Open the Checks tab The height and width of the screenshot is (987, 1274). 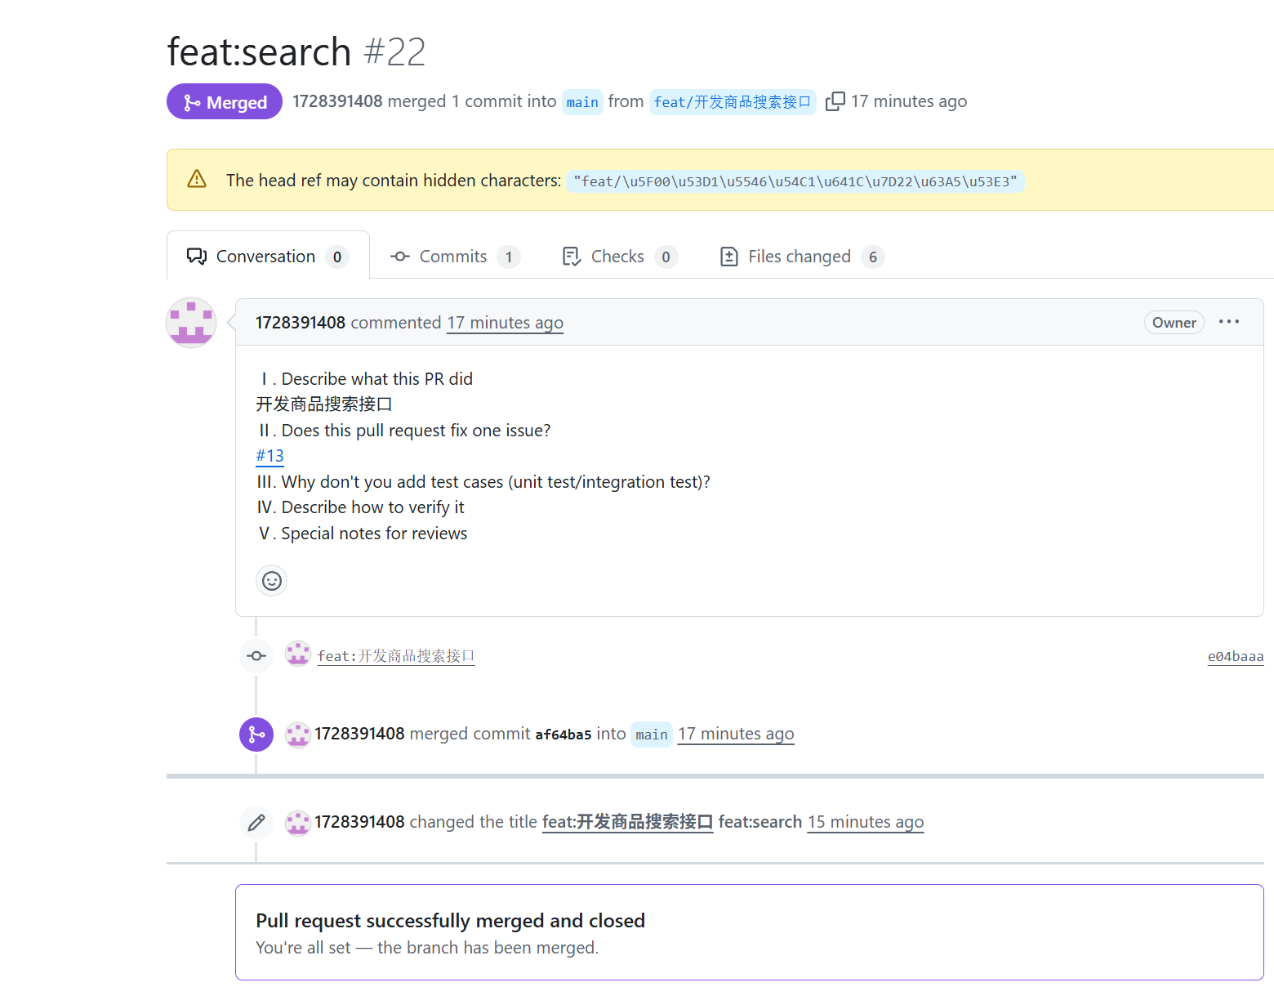coord(620,257)
